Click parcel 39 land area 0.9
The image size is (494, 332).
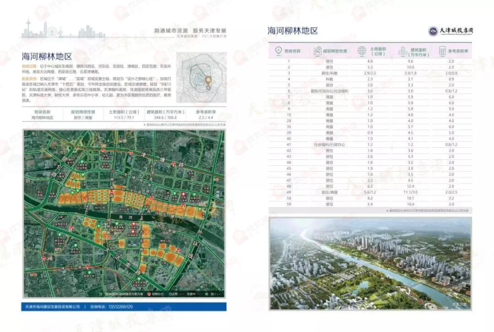click(370, 133)
